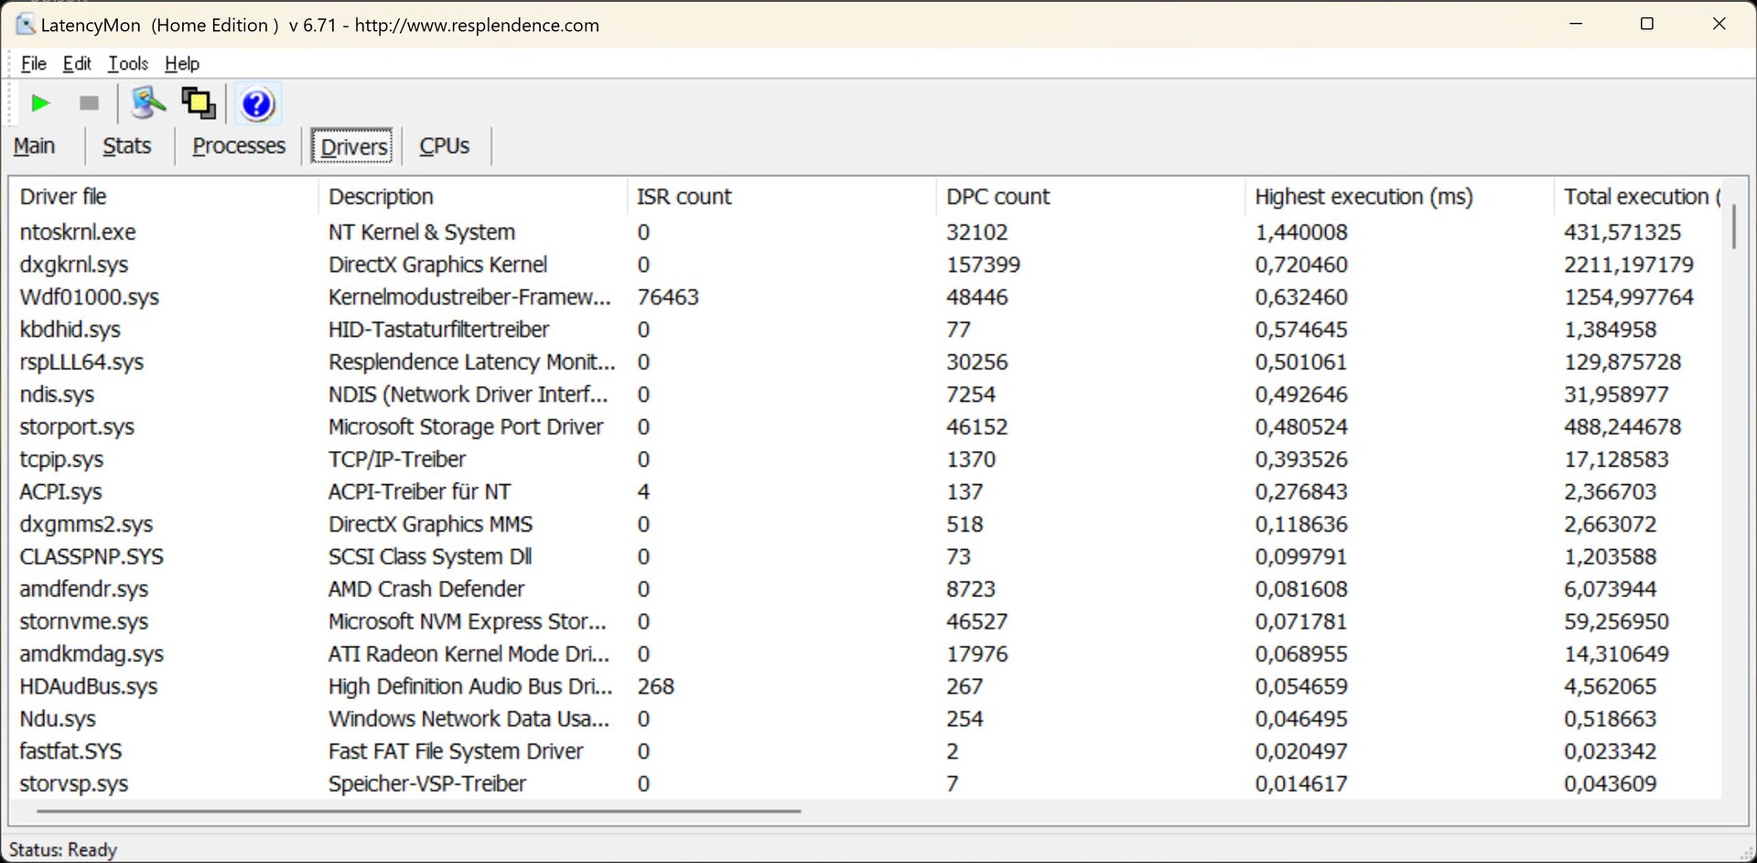Image resolution: width=1757 pixels, height=863 pixels.
Task: Switch to the Processes tab
Action: click(x=239, y=146)
